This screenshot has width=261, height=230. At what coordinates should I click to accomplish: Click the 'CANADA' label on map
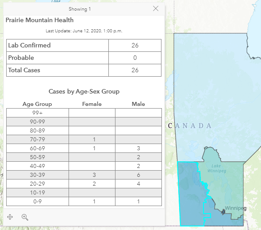point(190,126)
